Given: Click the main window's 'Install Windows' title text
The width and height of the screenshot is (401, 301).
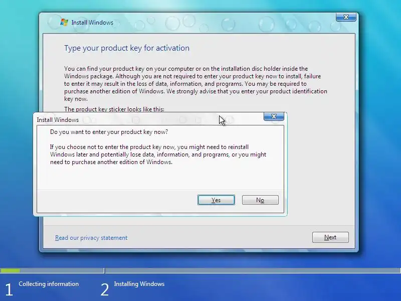Looking at the screenshot, I should (x=92, y=23).
